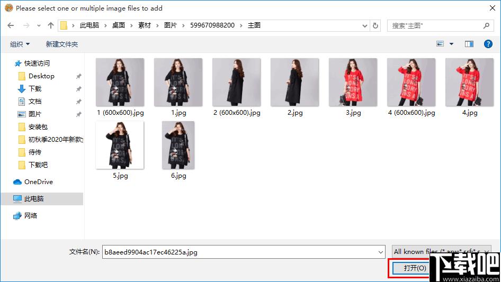The width and height of the screenshot is (501, 282).
Task: Open the address bar history dropdown
Action: 364,25
